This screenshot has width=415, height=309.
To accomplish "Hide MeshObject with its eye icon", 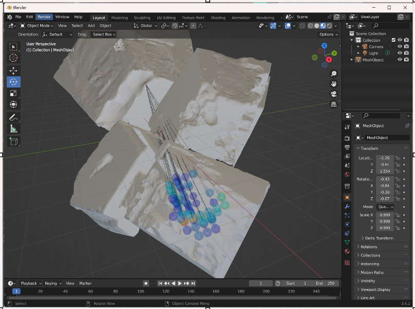I will (x=400, y=60).
